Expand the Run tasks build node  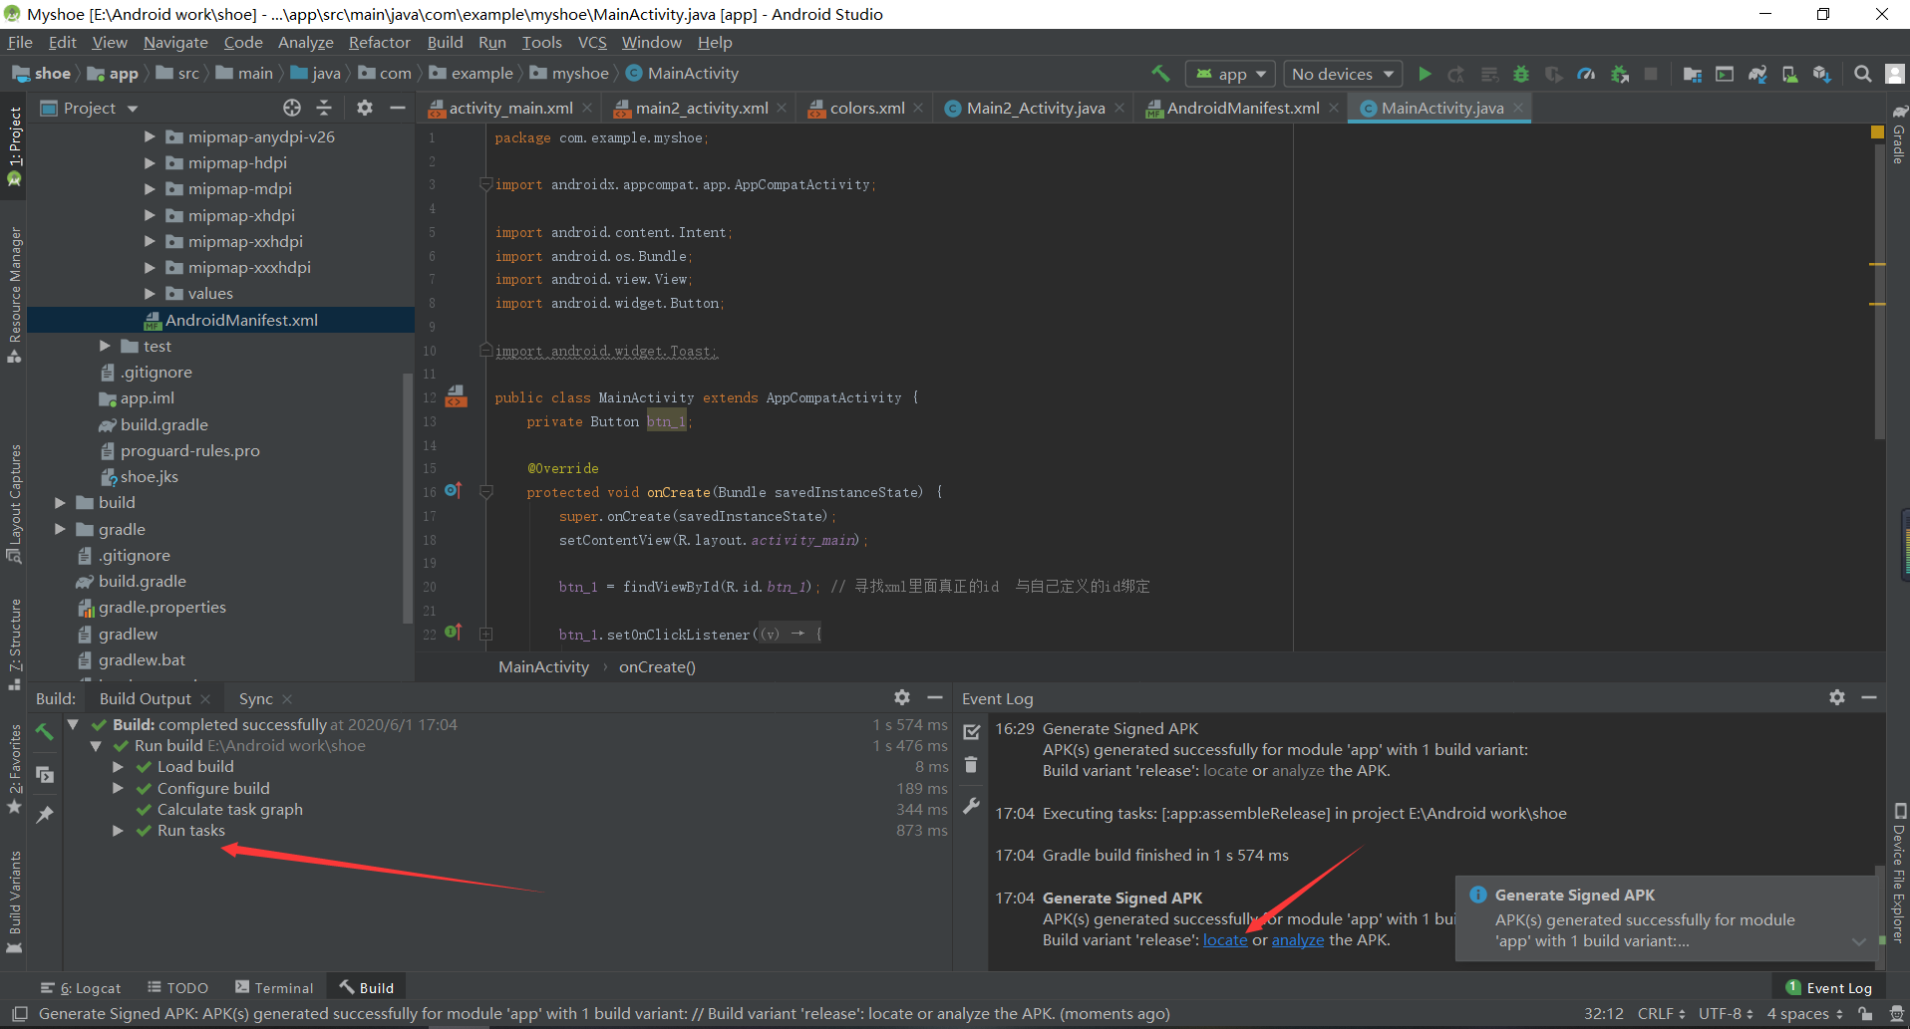[x=118, y=830]
